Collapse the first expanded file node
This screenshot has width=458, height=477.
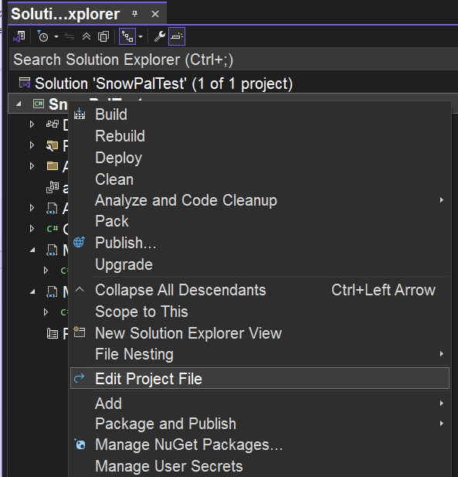pos(32,250)
